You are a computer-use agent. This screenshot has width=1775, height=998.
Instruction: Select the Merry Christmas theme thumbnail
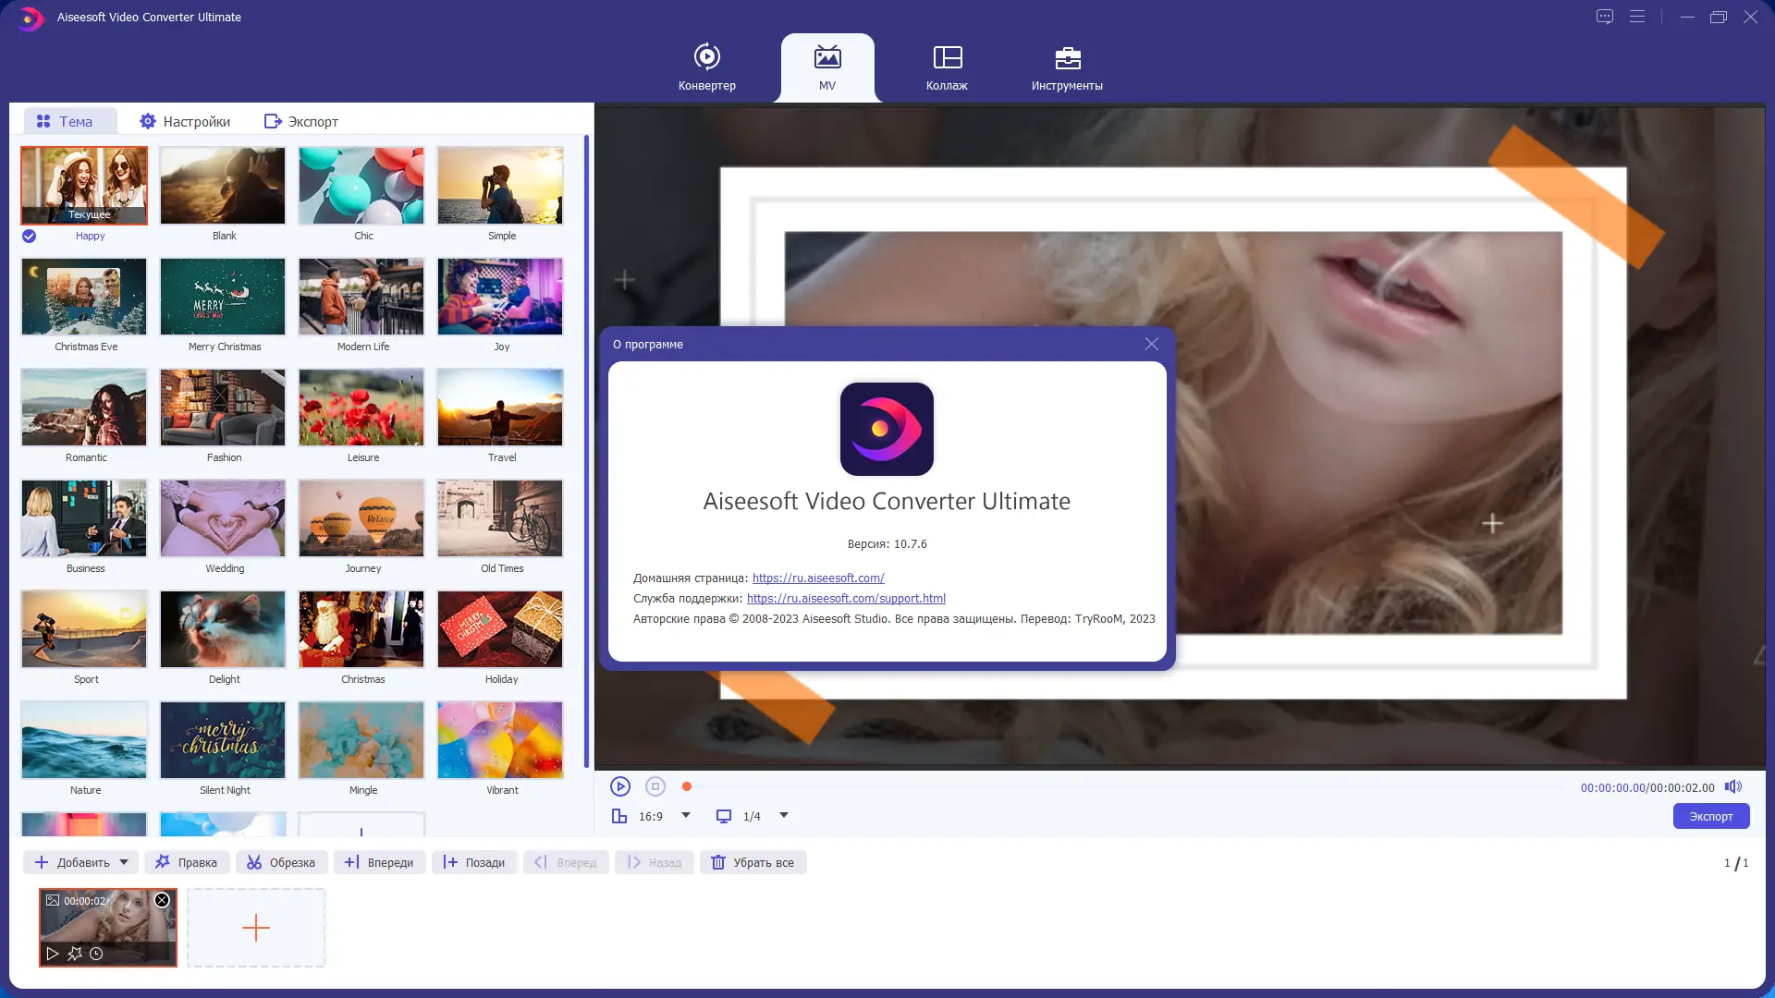pyautogui.click(x=223, y=297)
